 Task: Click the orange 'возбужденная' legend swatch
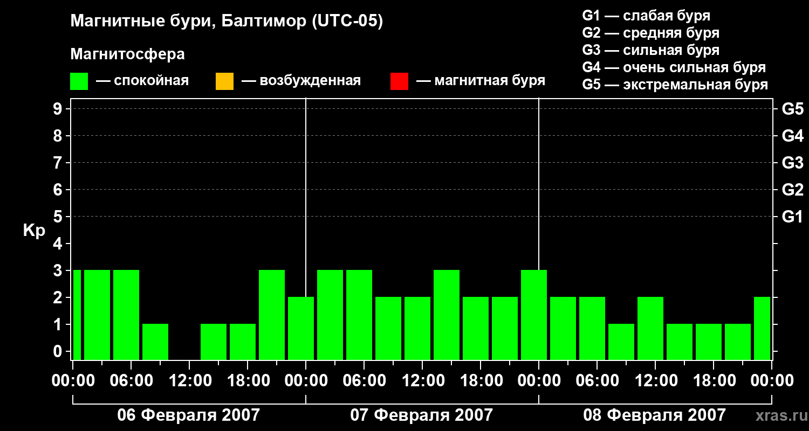coord(224,81)
